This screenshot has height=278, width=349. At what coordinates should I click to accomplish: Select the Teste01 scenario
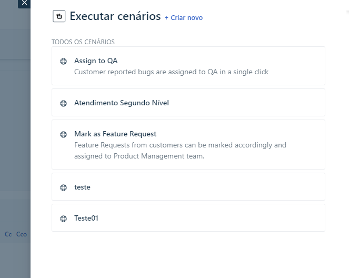pos(86,218)
